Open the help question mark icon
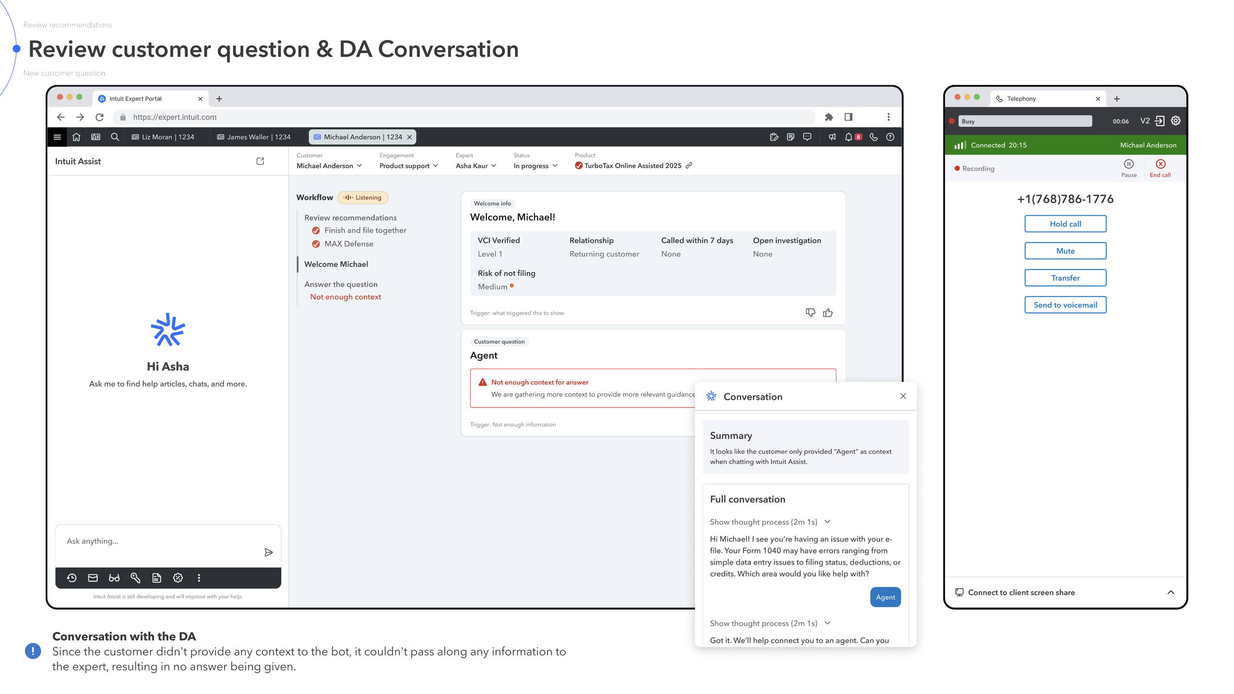 tap(890, 137)
